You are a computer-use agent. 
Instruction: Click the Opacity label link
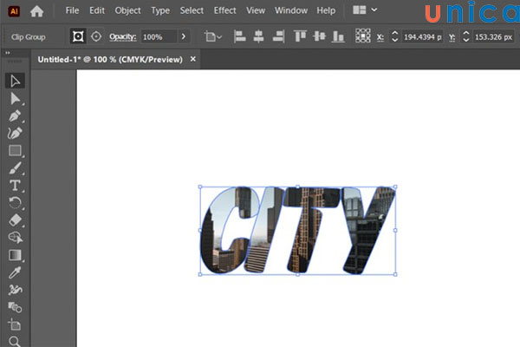click(x=122, y=38)
